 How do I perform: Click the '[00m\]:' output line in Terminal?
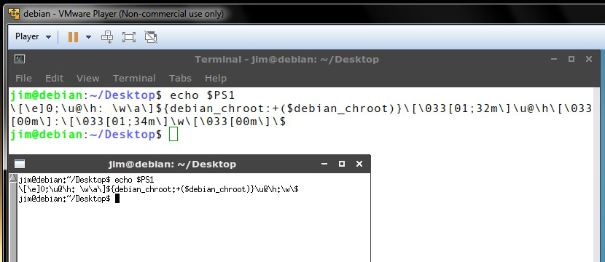[x=148, y=122]
